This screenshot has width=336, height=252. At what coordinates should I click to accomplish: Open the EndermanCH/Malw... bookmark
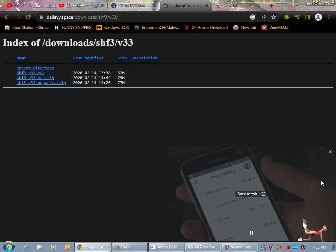click(x=157, y=28)
